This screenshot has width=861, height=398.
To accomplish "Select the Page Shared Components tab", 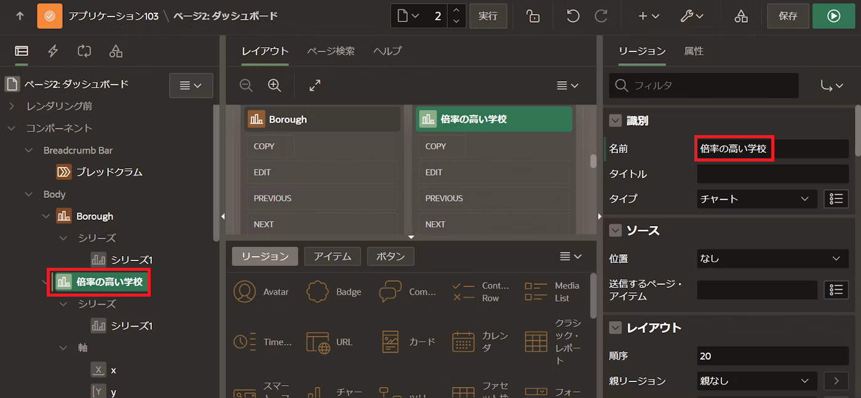I will 116,52.
